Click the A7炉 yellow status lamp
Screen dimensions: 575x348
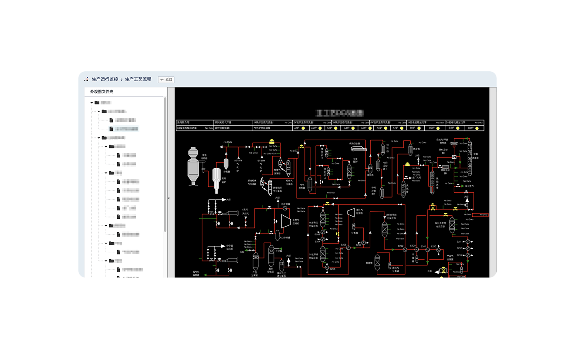(402, 128)
